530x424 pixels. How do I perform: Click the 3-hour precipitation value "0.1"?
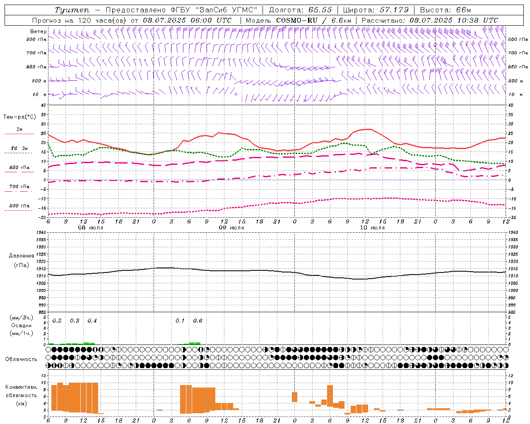click(x=180, y=321)
